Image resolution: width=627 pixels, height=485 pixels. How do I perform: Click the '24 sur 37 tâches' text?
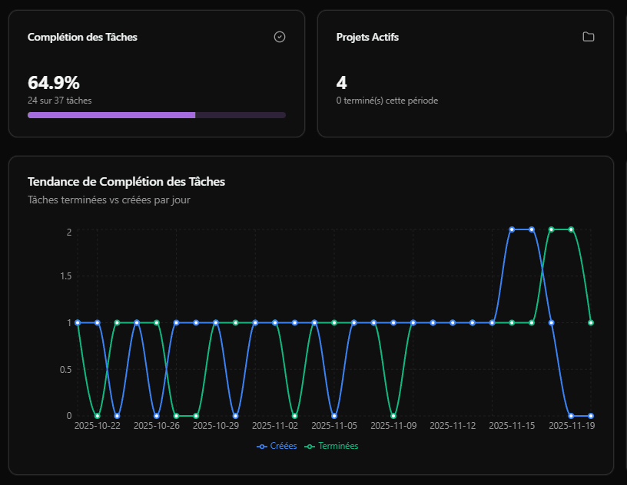[60, 100]
